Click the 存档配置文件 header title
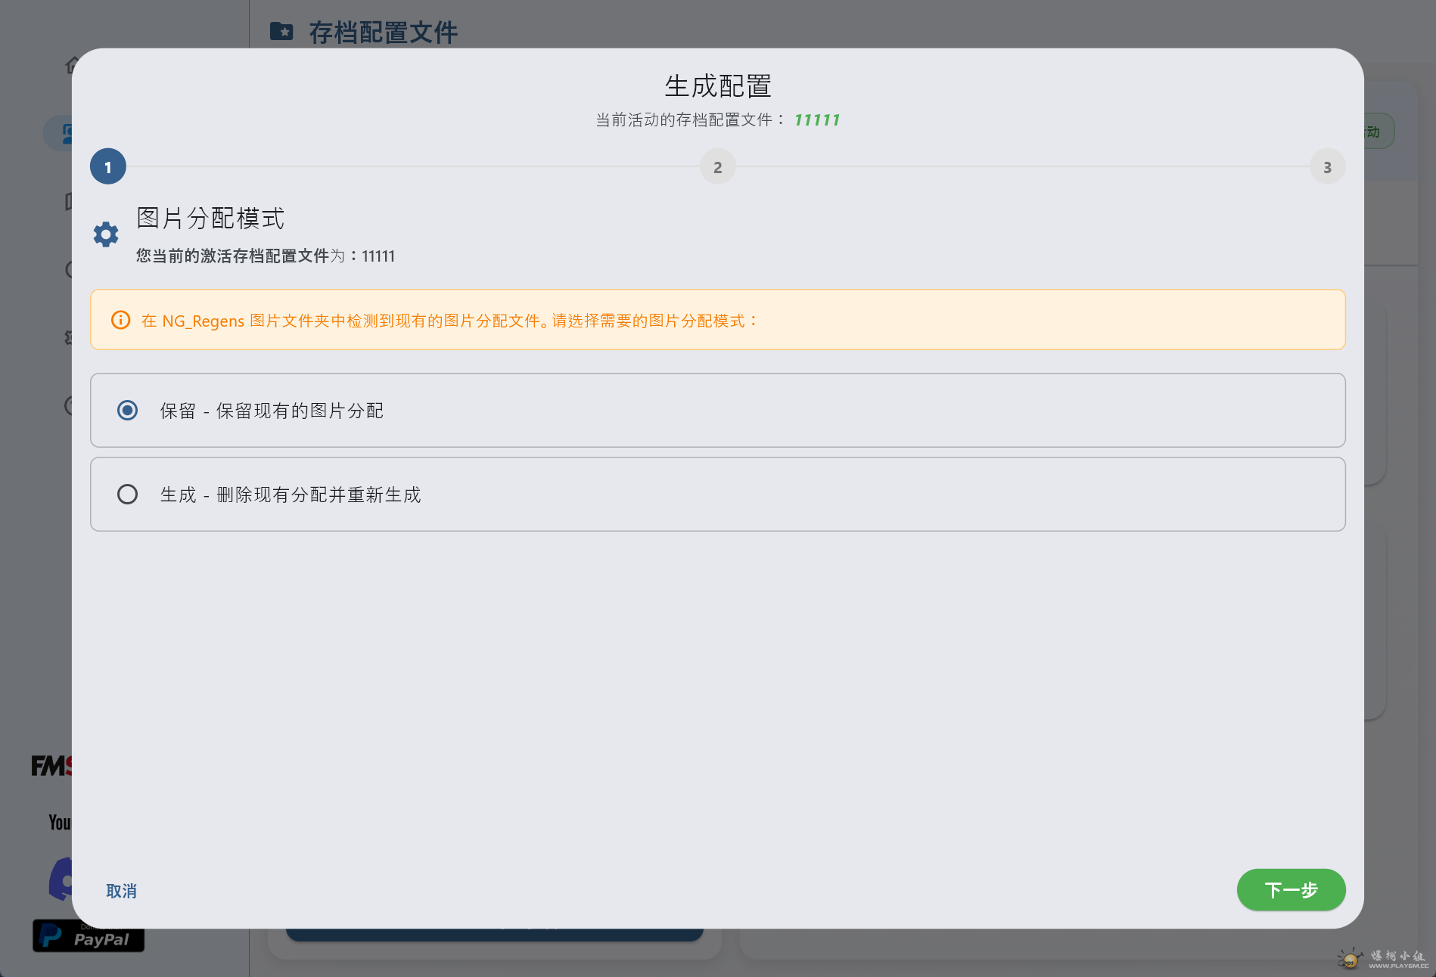 [x=384, y=32]
